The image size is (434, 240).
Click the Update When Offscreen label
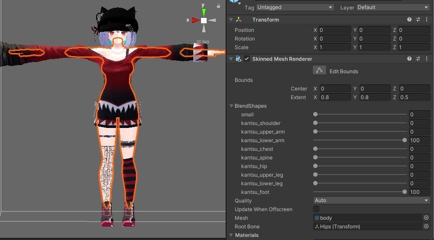tap(263, 209)
